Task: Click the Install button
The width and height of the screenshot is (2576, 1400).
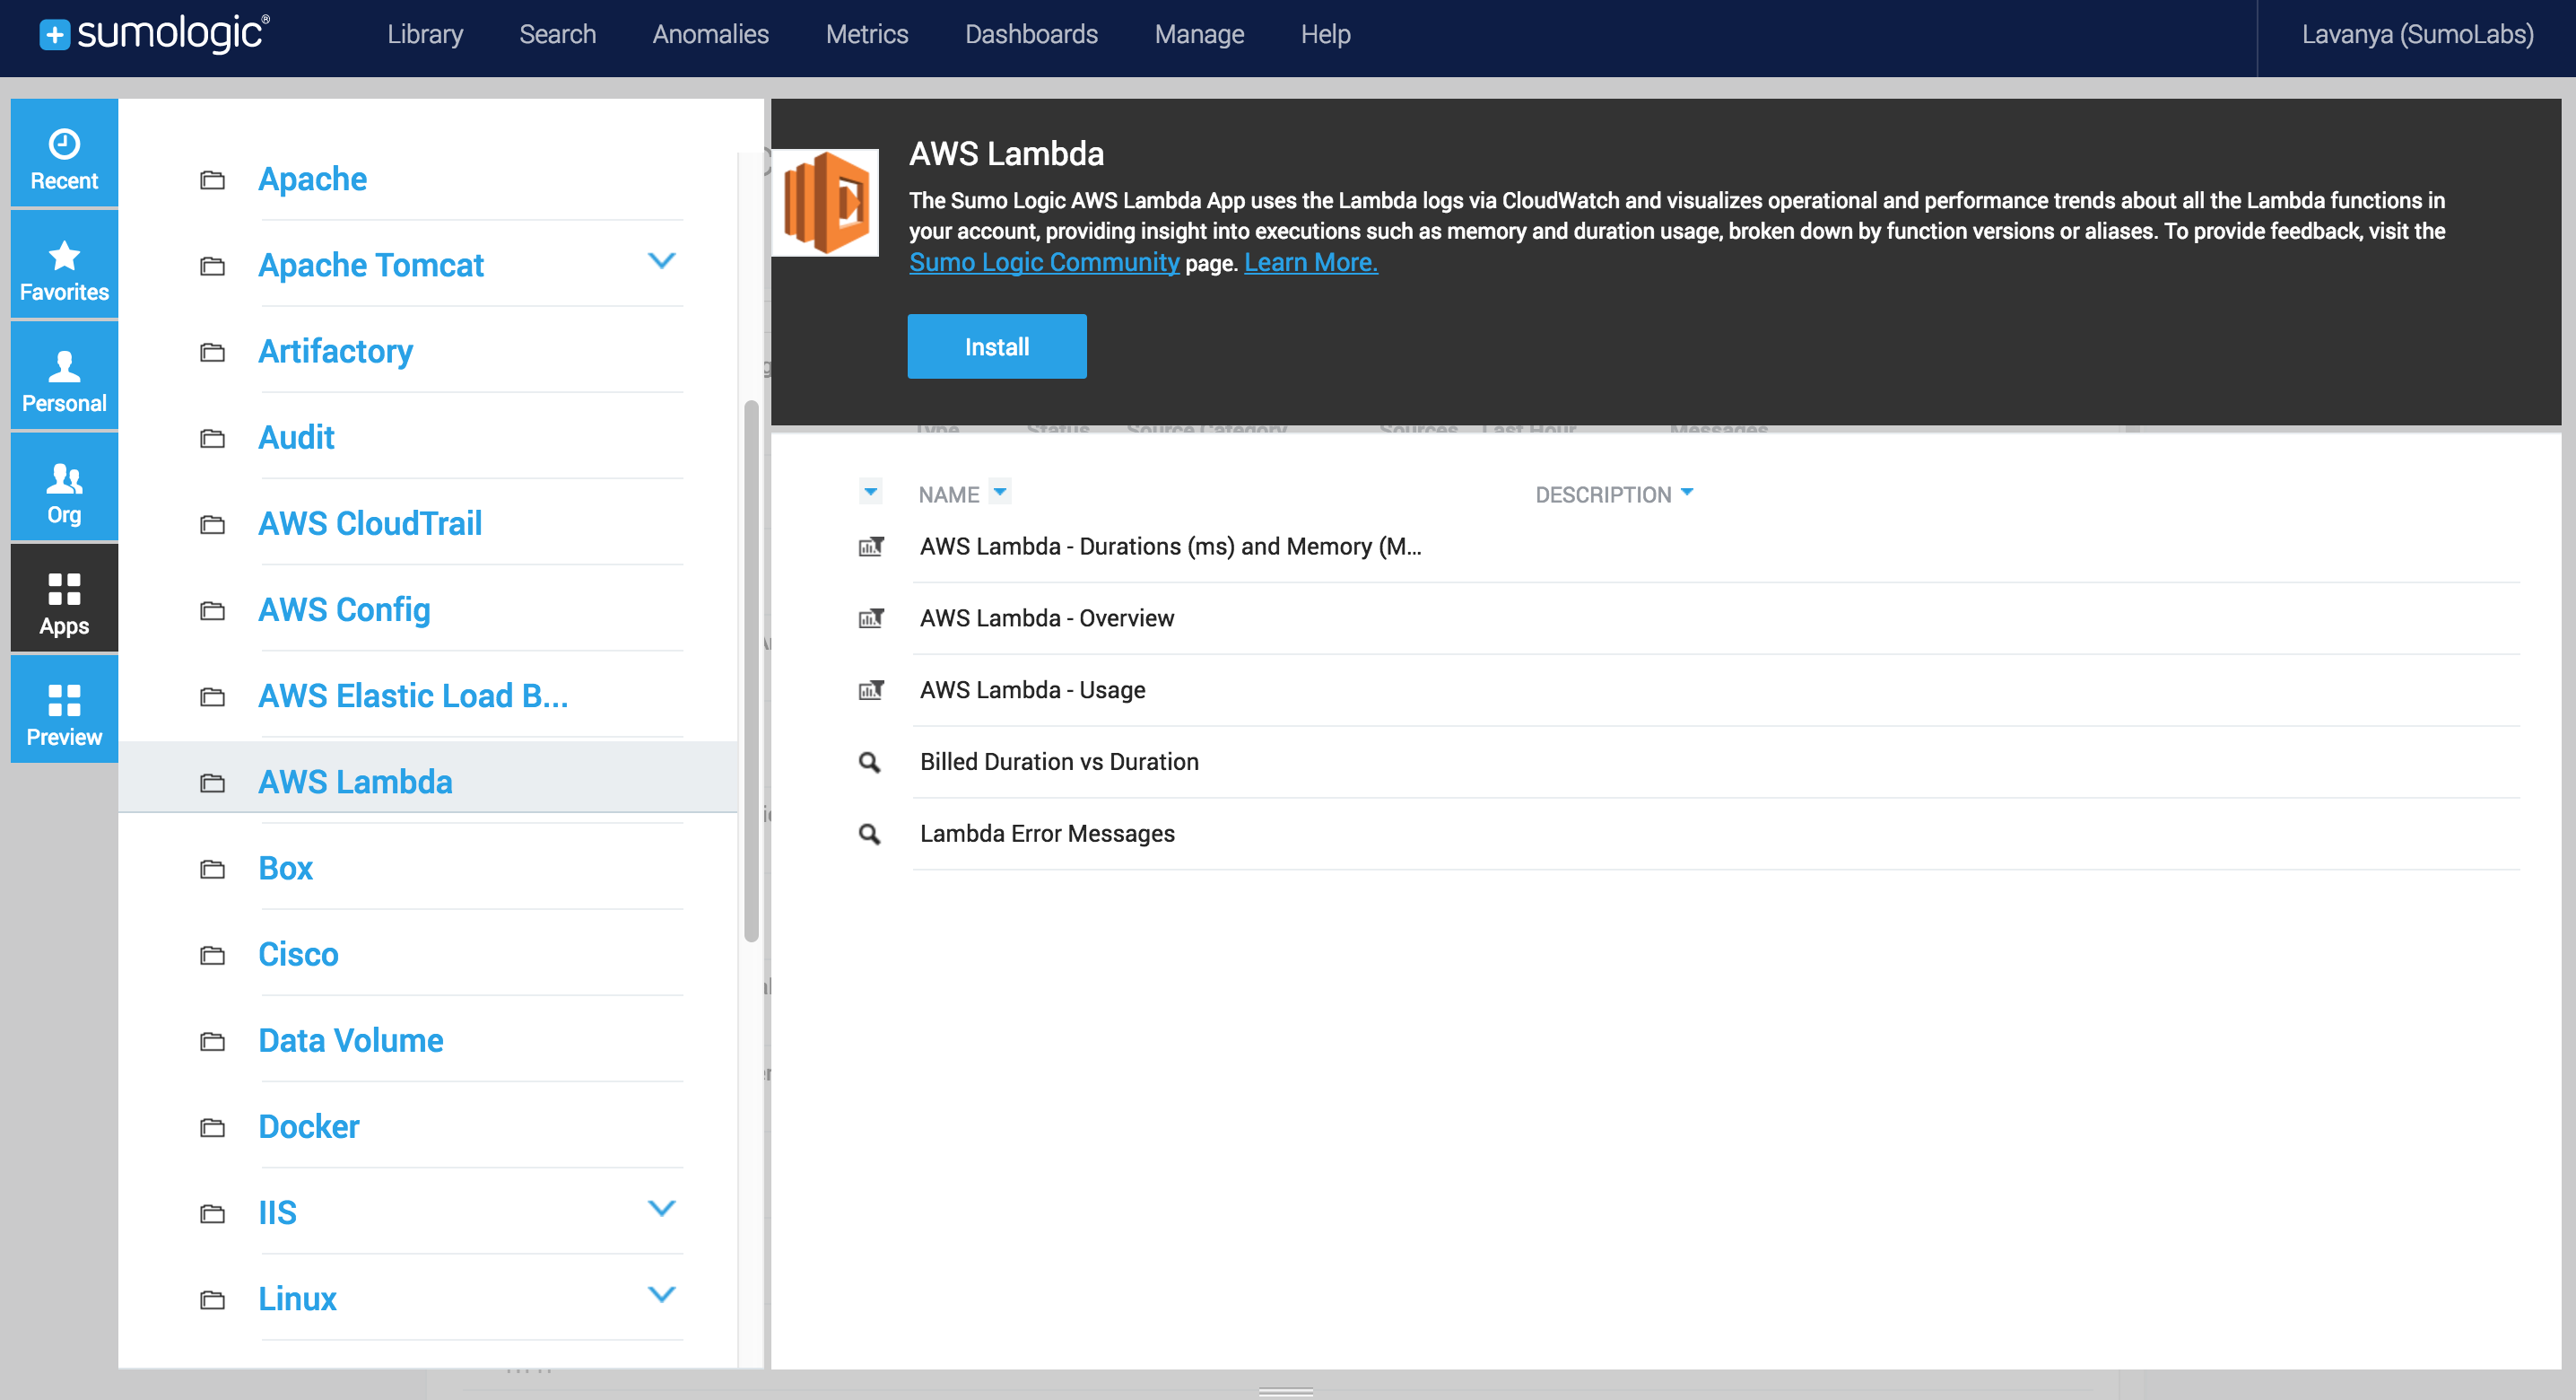Action: tap(996, 346)
